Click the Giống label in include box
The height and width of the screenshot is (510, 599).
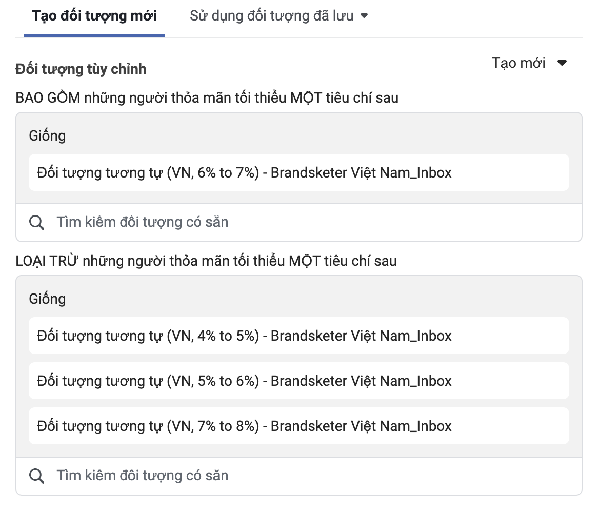coord(47,136)
